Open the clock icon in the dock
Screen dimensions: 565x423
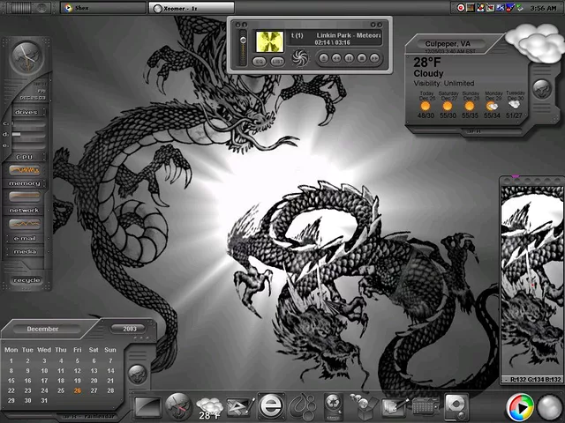click(178, 406)
